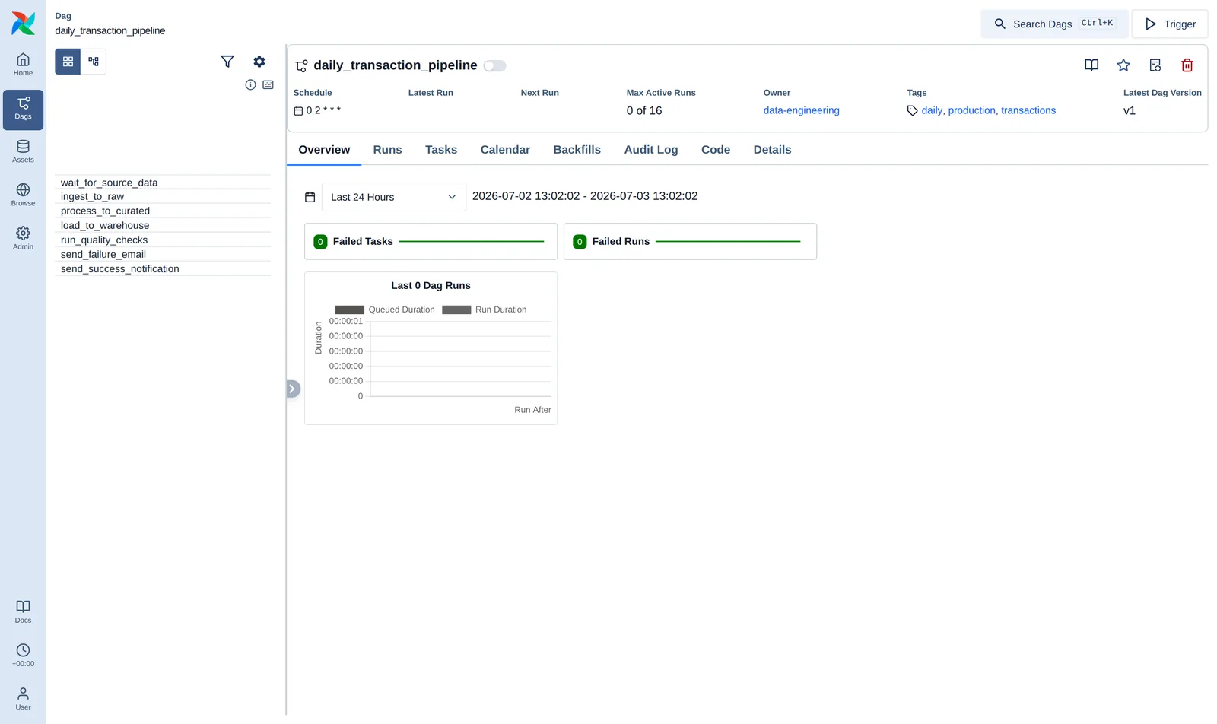Switch to the Calendar tab
The image size is (1217, 724).
[x=505, y=150]
